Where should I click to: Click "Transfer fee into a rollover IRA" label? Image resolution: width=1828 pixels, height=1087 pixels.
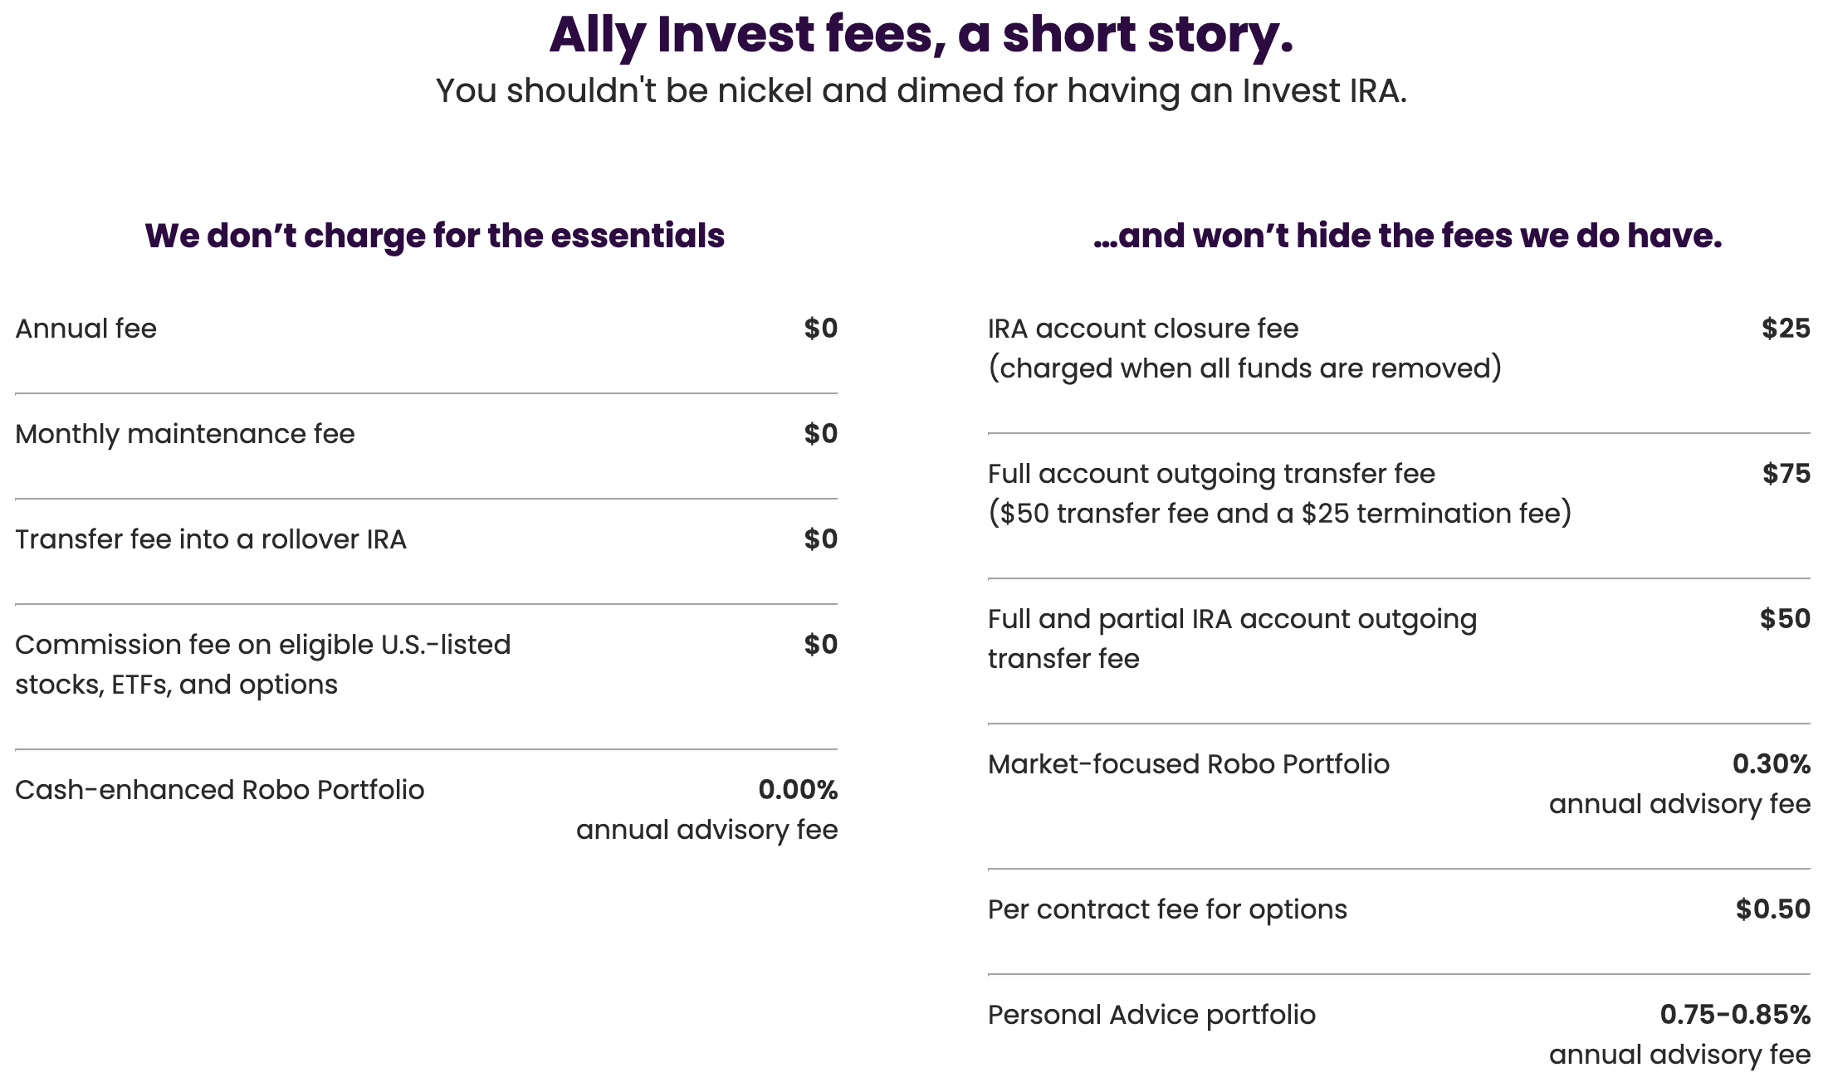211,539
